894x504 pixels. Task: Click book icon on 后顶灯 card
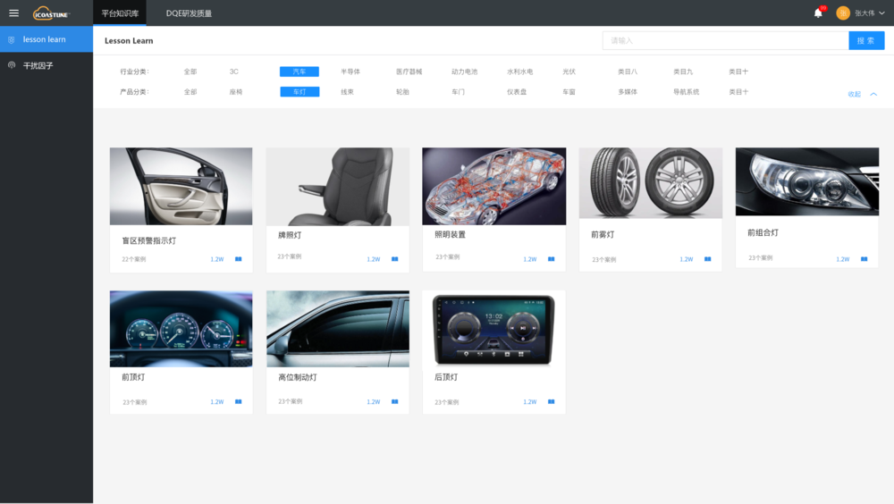coord(552,401)
